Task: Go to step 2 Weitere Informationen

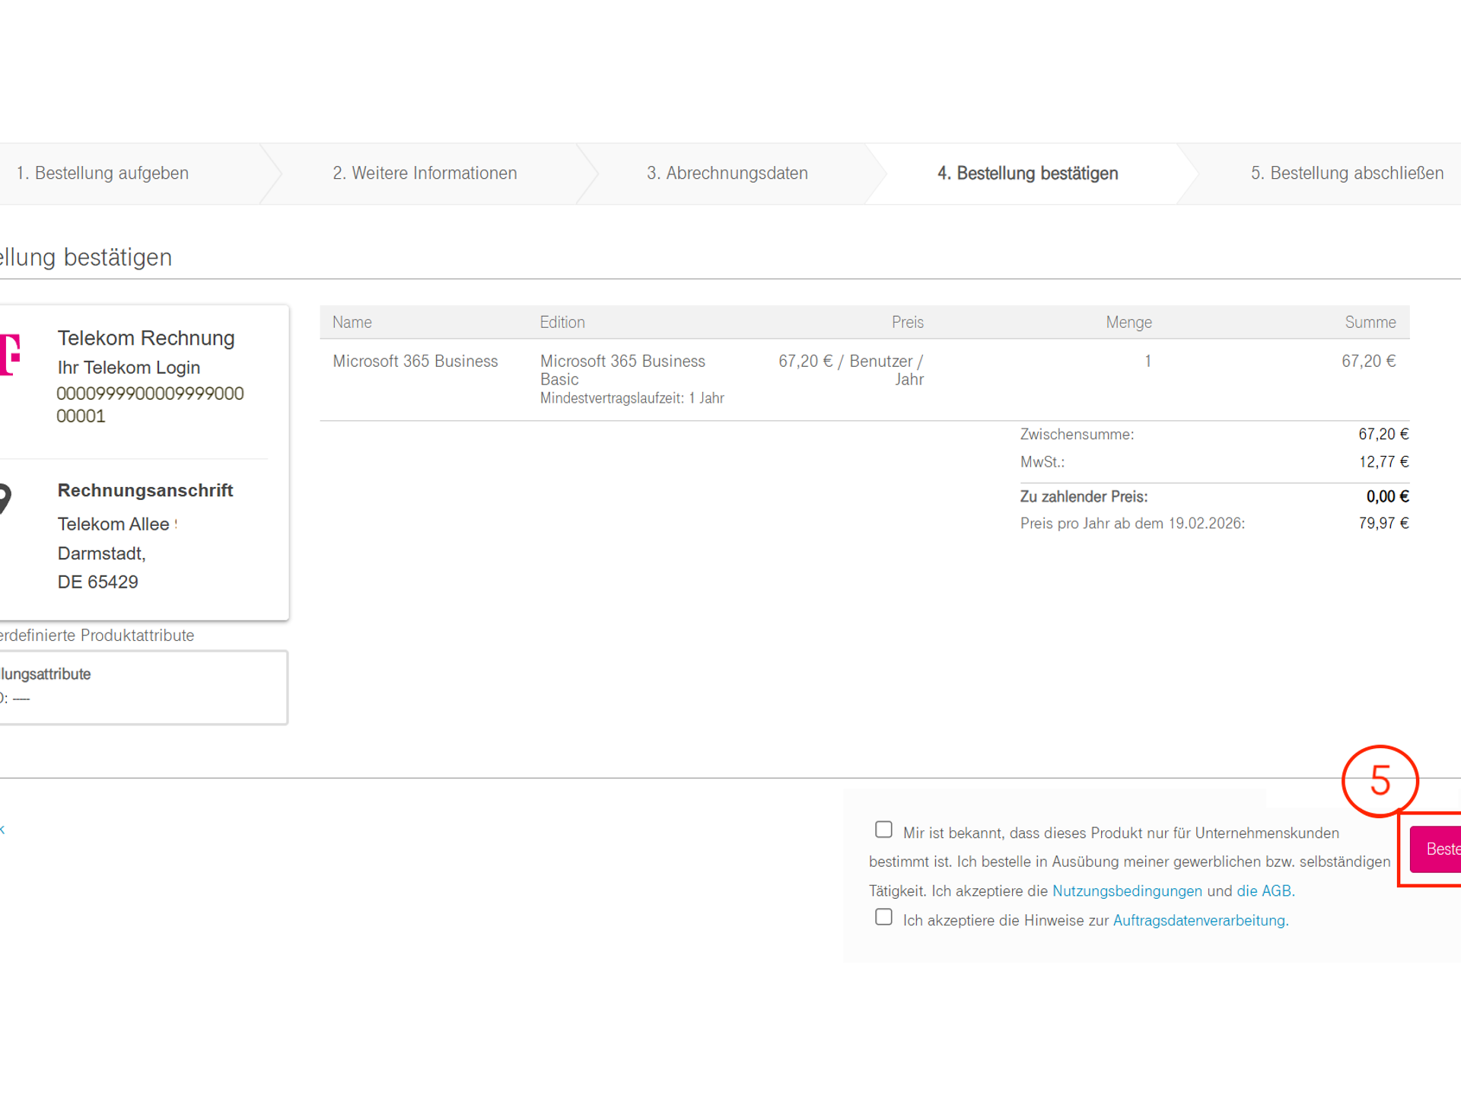Action: [425, 174]
